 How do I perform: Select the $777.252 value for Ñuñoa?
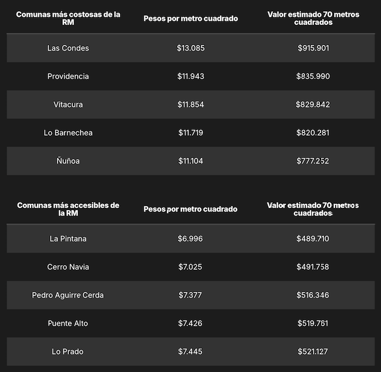313,161
